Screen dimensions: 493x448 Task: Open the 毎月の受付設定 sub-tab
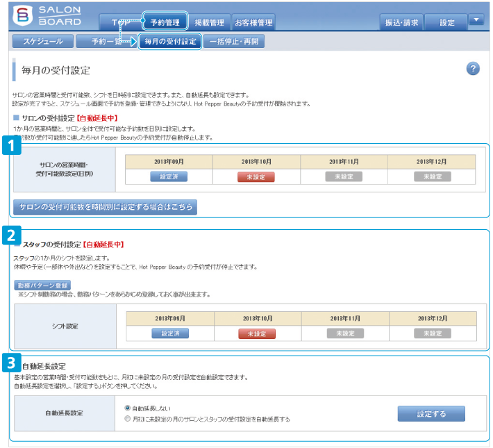pyautogui.click(x=169, y=41)
